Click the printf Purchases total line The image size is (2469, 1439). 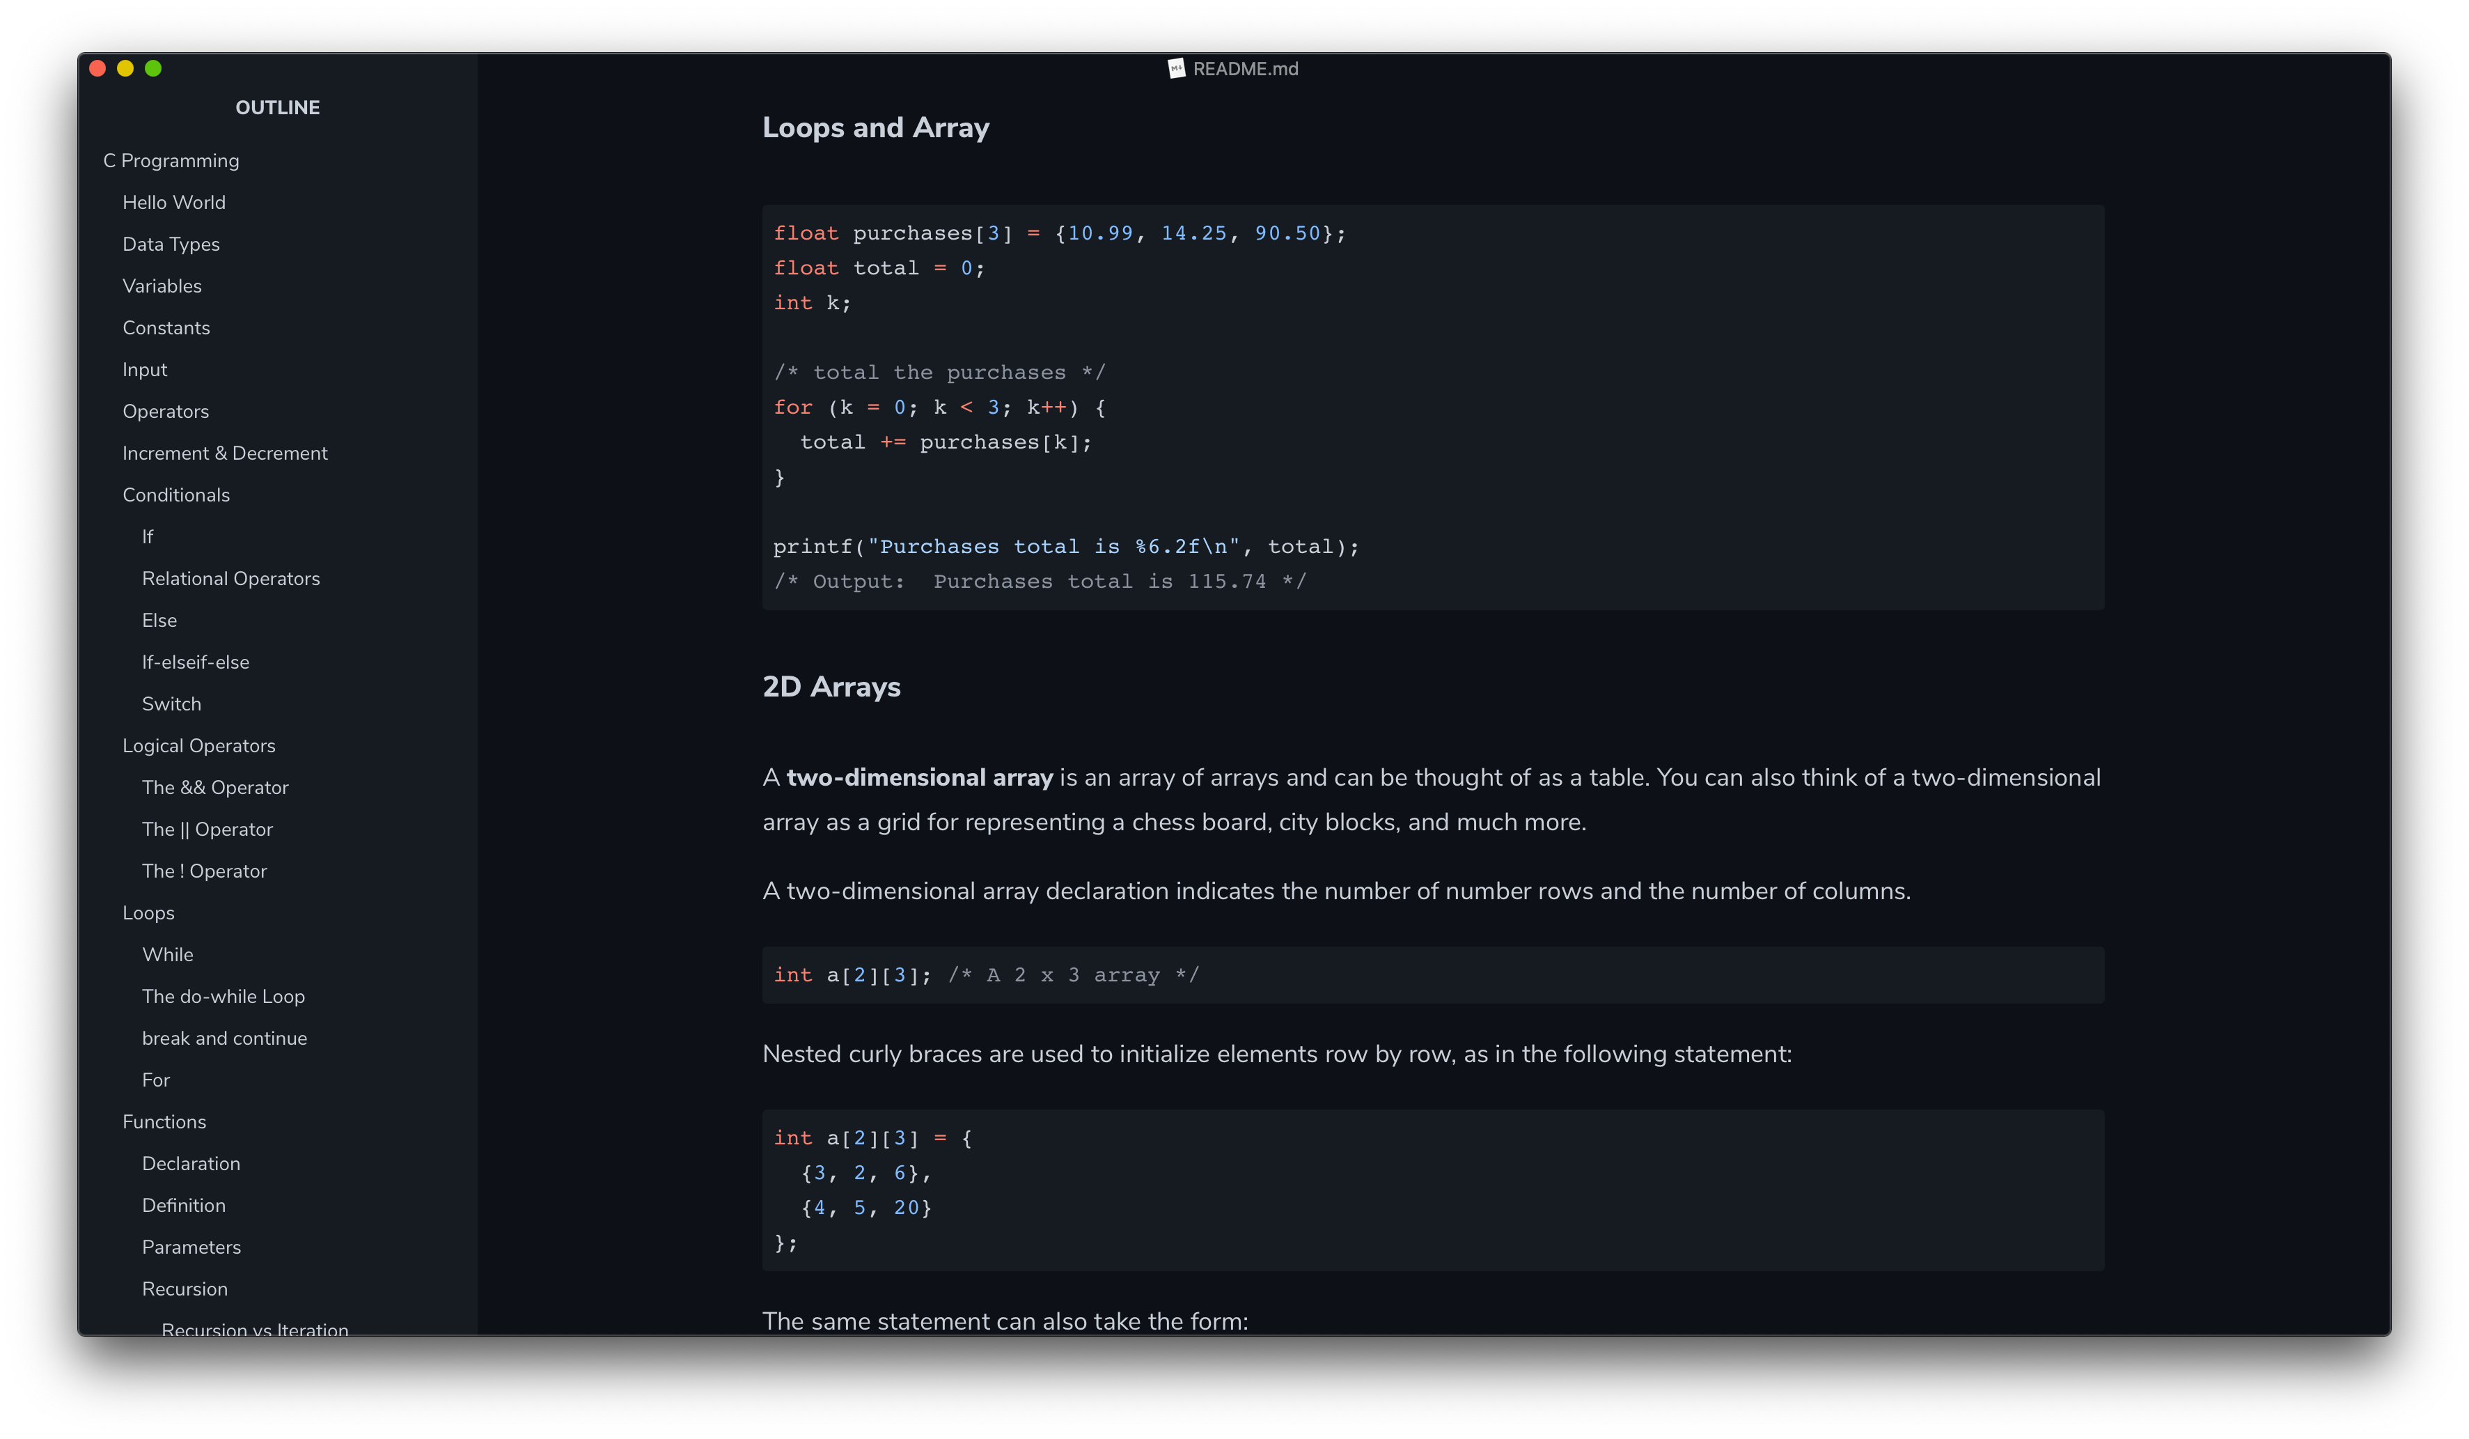[x=1066, y=547]
